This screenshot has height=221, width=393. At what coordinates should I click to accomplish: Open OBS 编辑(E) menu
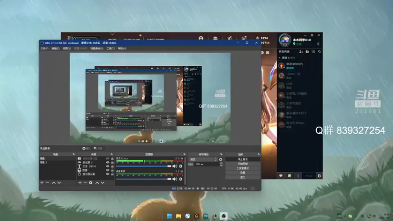coord(56,48)
